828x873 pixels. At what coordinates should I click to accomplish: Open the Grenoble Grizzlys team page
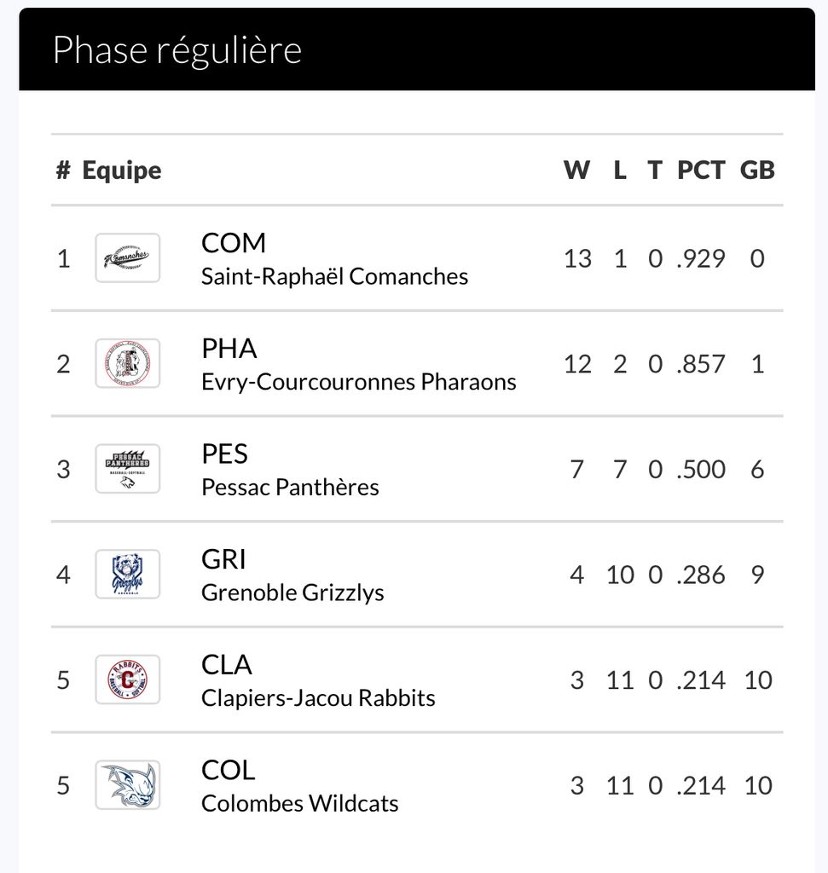point(292,593)
